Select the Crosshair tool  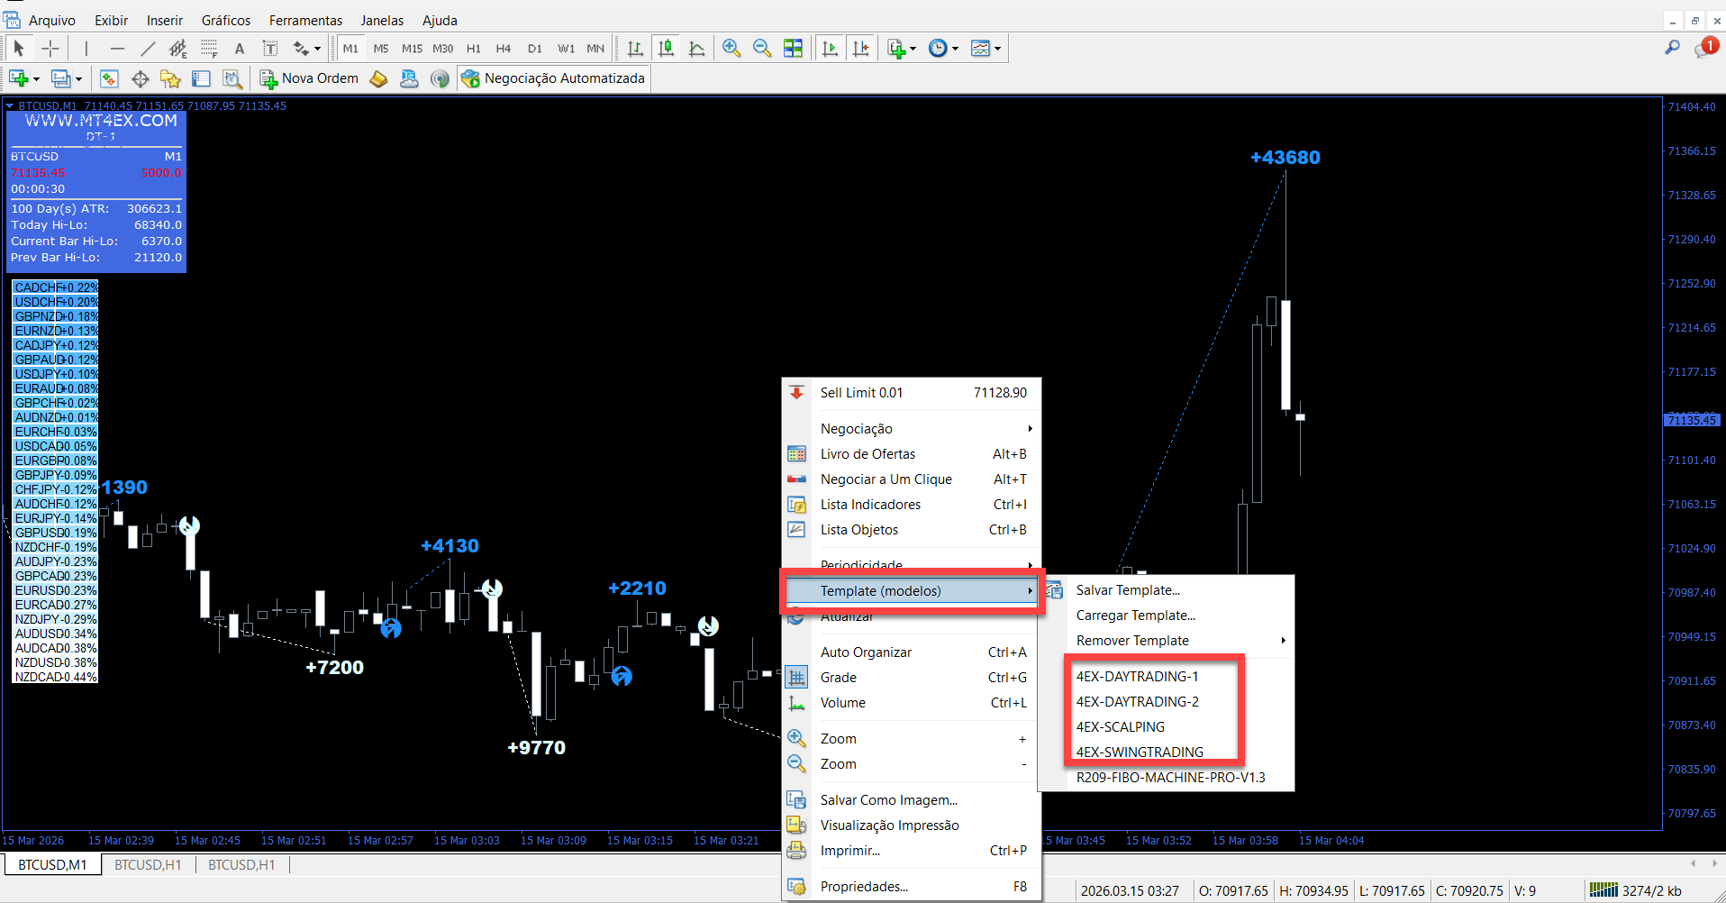50,48
